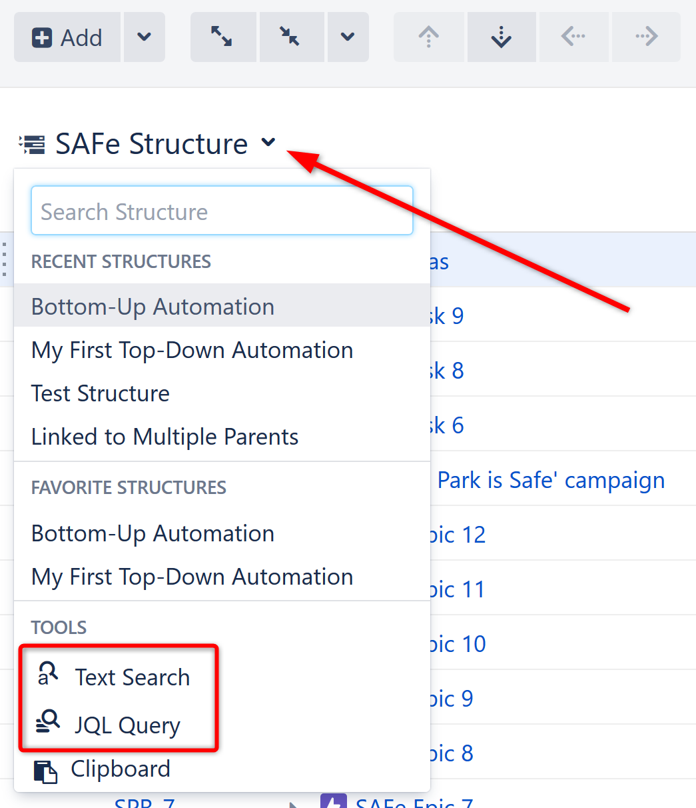
Task: Open the JQL Query tool
Action: (x=128, y=725)
